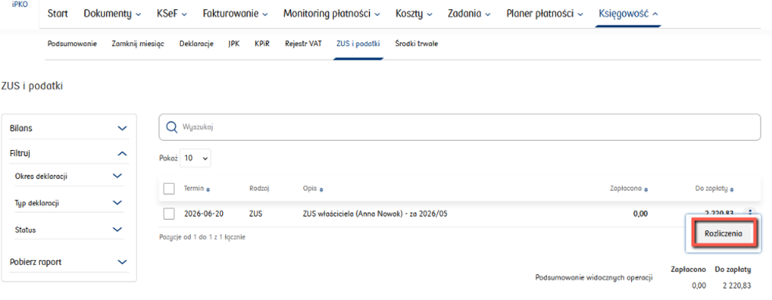
Task: Check the 2026-06-20 ZUS row checkbox
Action: pyautogui.click(x=168, y=214)
